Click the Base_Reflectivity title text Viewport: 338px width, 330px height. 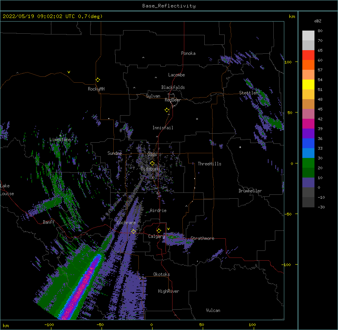169,6
